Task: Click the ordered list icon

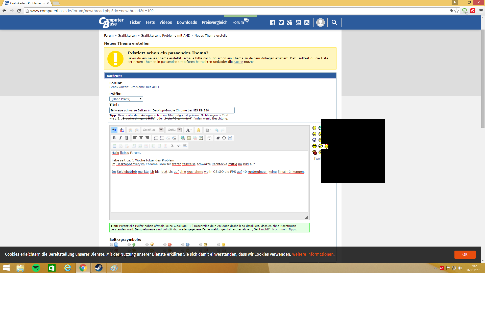Action: [x=156, y=138]
